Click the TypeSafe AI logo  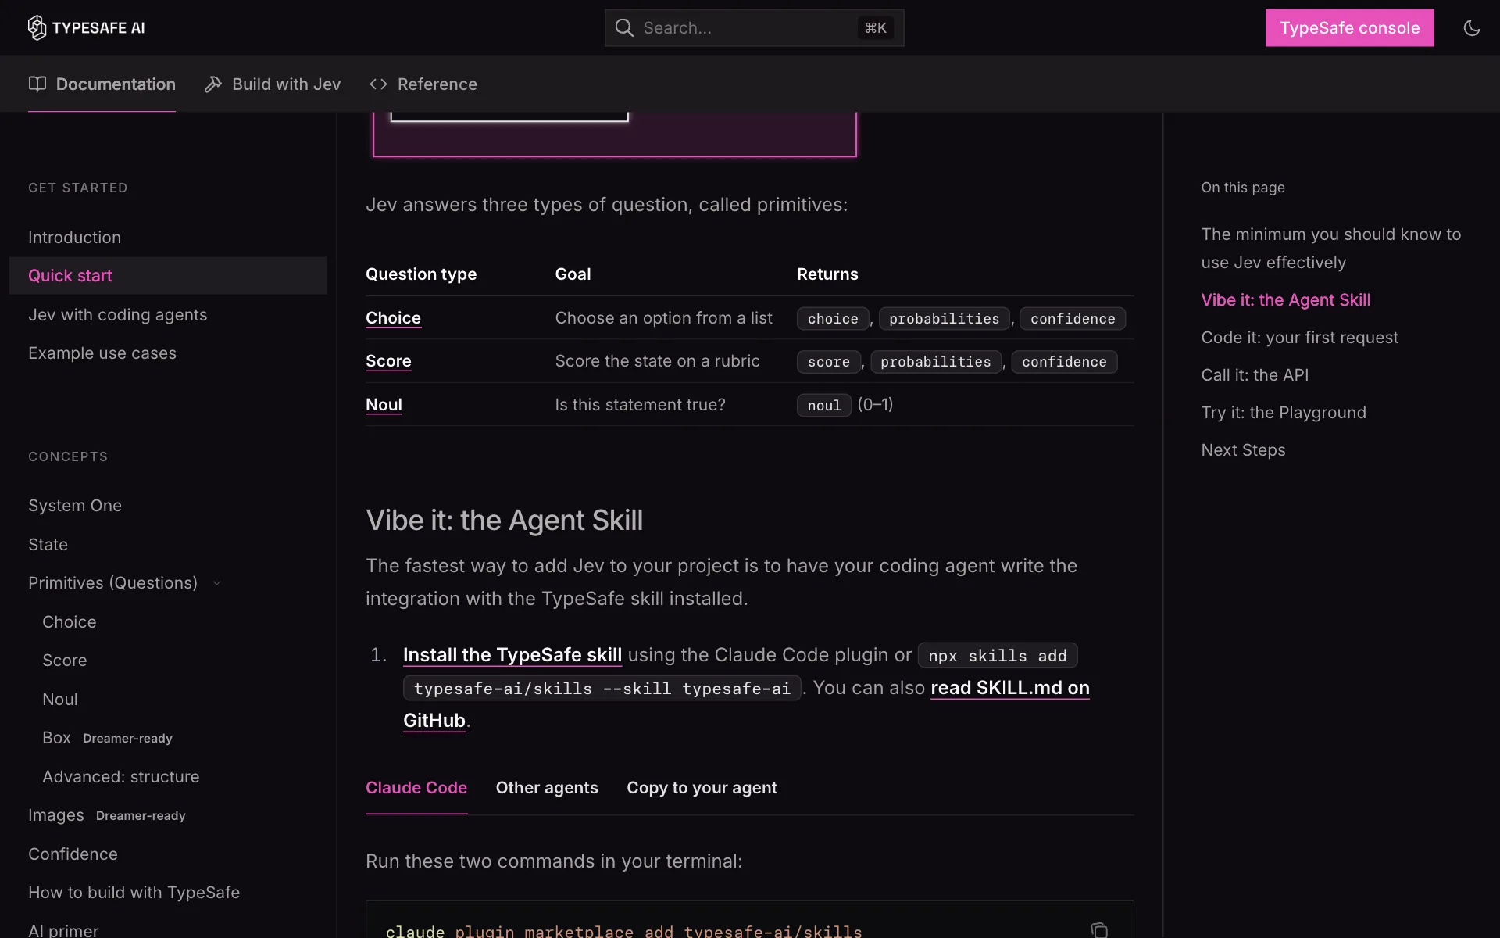tap(86, 27)
